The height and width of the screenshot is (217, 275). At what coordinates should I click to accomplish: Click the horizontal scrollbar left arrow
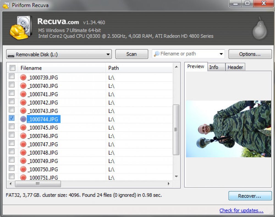click(10, 184)
